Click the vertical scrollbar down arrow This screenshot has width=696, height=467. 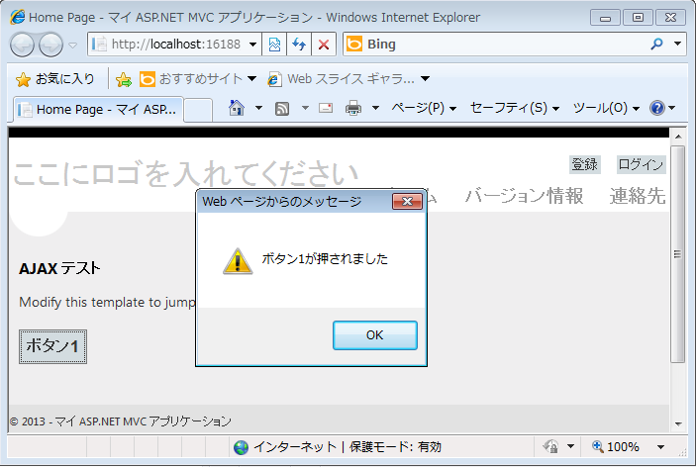click(678, 424)
